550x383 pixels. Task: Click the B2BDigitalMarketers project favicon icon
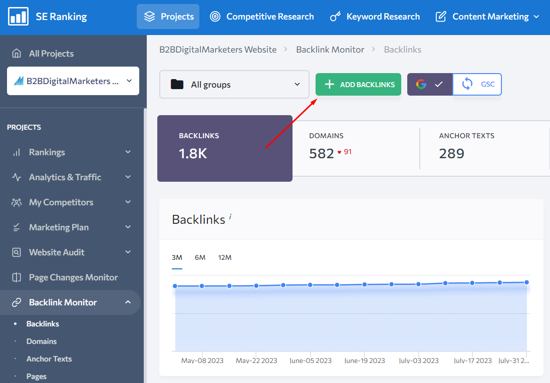click(19, 81)
